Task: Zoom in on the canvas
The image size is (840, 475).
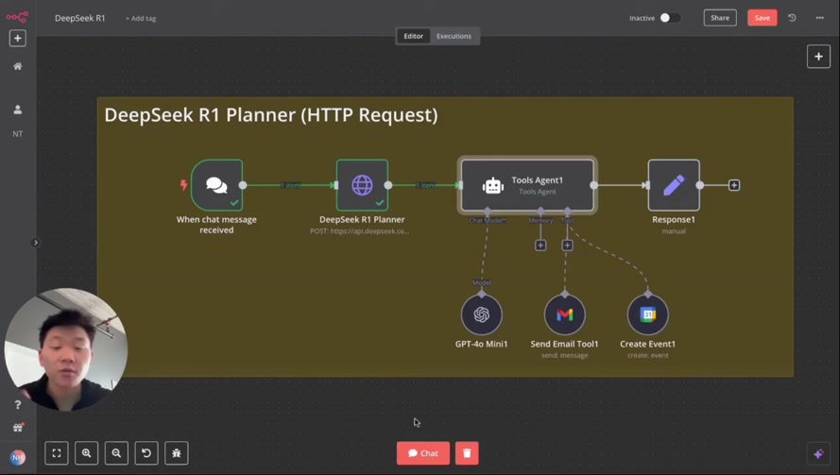Action: (86, 453)
